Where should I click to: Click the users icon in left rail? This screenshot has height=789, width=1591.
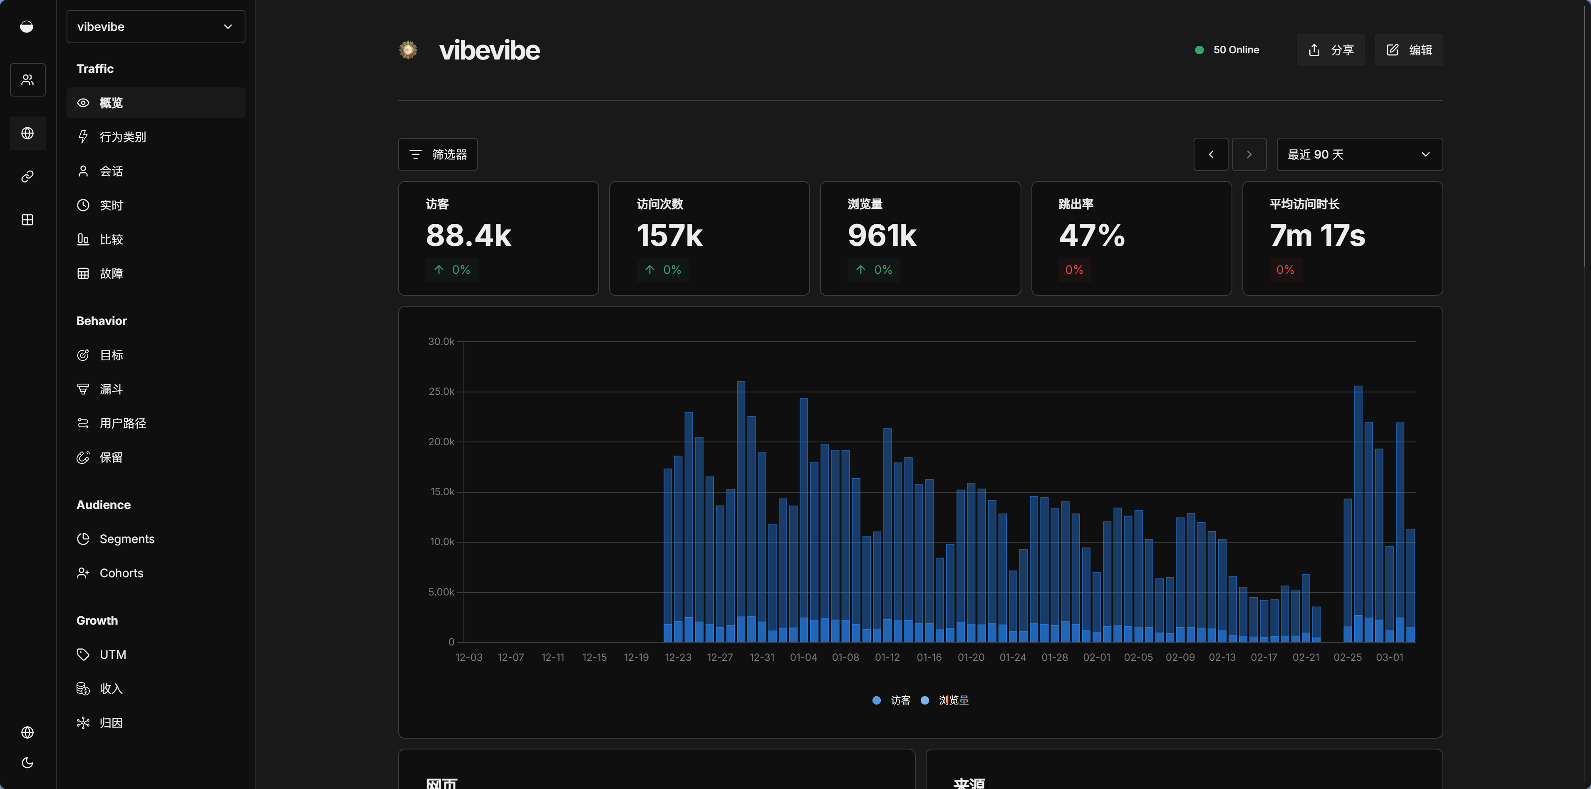click(27, 80)
